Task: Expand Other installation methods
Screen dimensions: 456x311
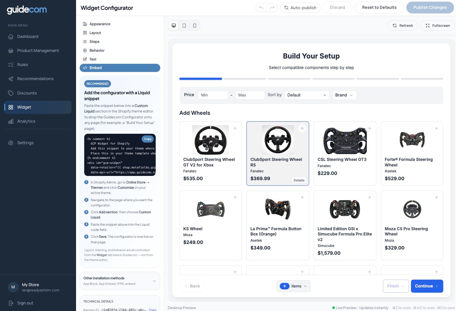Action: coord(120,281)
